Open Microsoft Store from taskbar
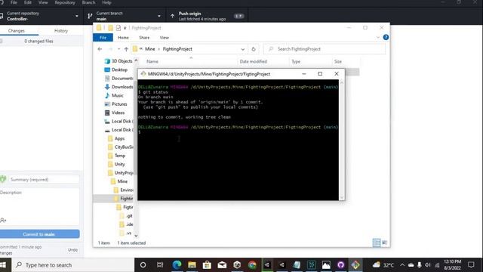 pyautogui.click(x=207, y=265)
